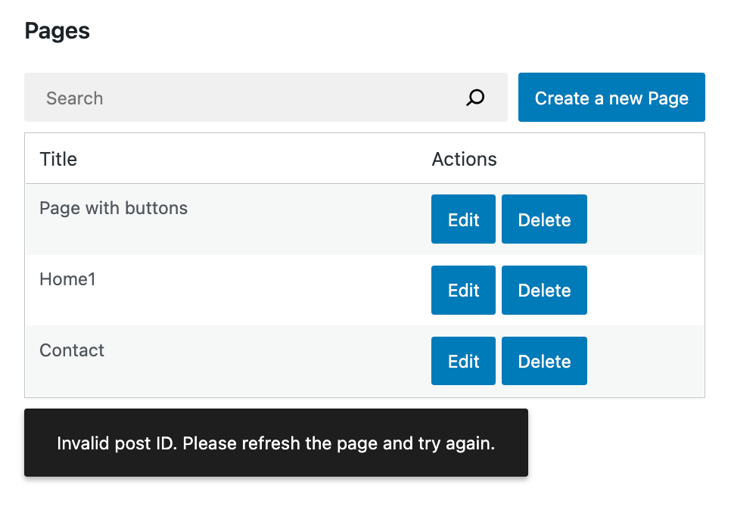Delete the Page with buttons entry

pyautogui.click(x=544, y=219)
